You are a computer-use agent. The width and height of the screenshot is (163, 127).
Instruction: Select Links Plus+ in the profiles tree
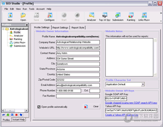(20, 42)
